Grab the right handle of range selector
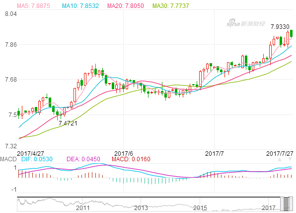Viewport: 296px width, 213px height. point(291,204)
